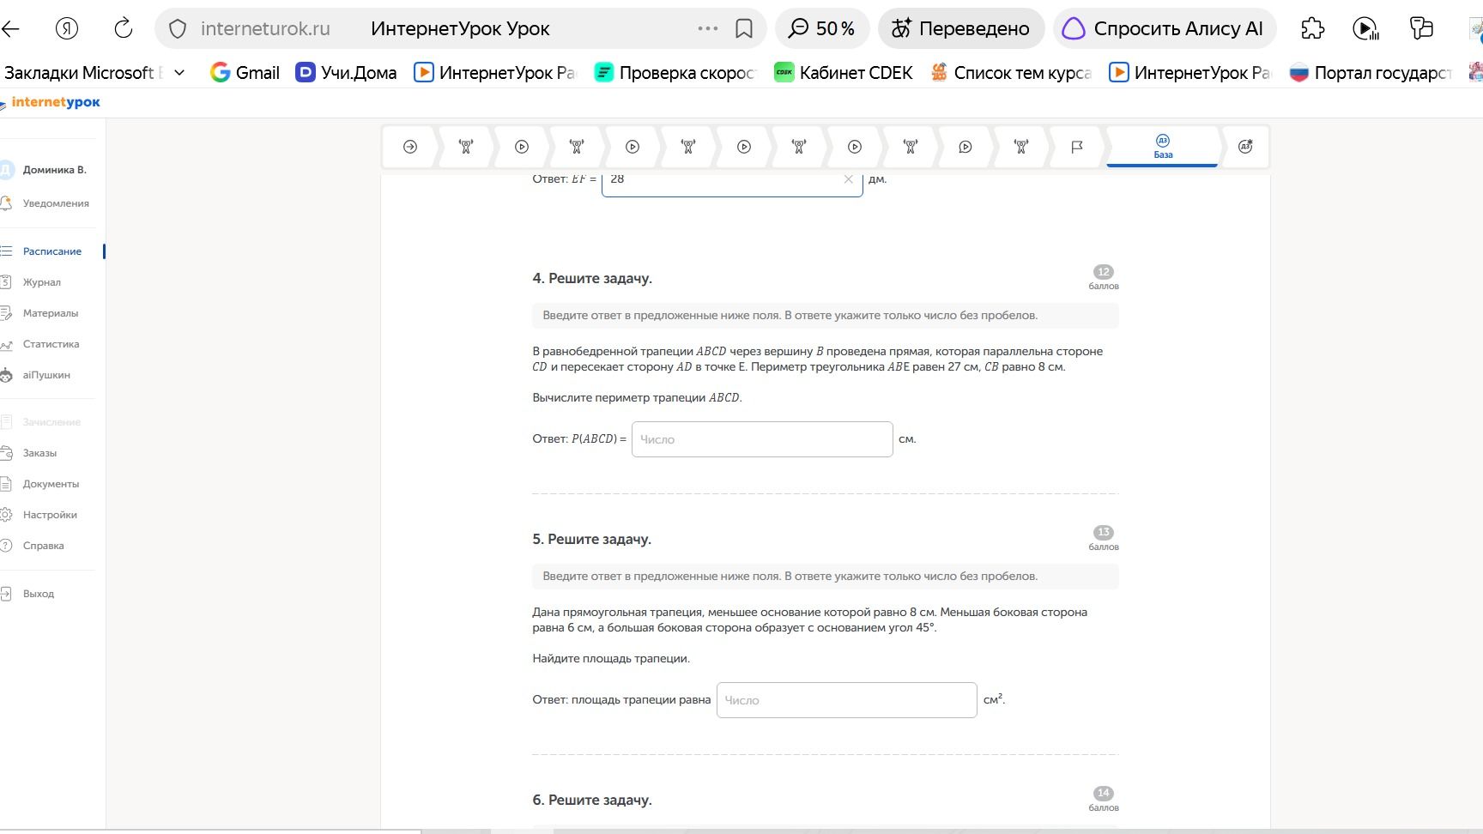Open Материалы in the sidebar
The height and width of the screenshot is (834, 1483).
pyautogui.click(x=50, y=313)
